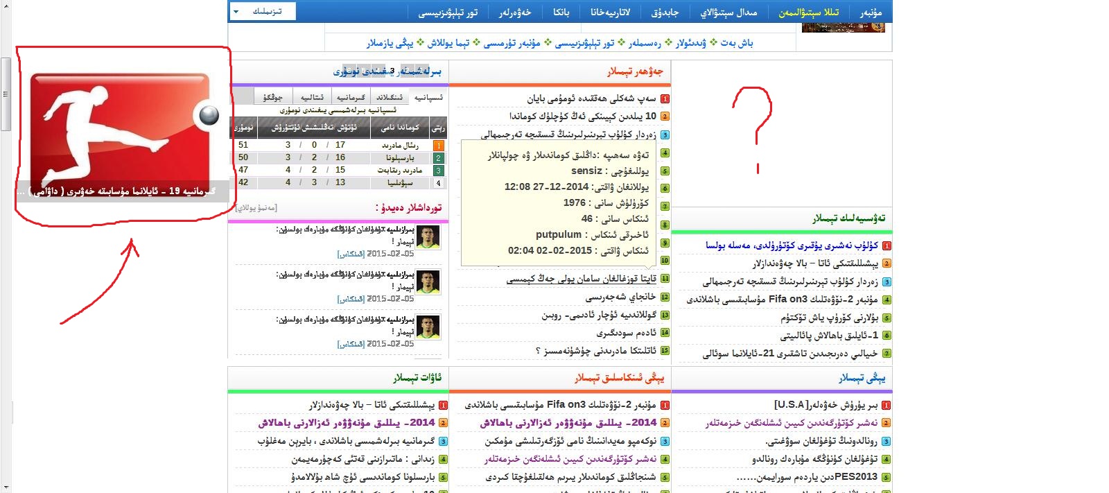Click the number 3 badge under ئاۋات تېمىلار

[443, 441]
